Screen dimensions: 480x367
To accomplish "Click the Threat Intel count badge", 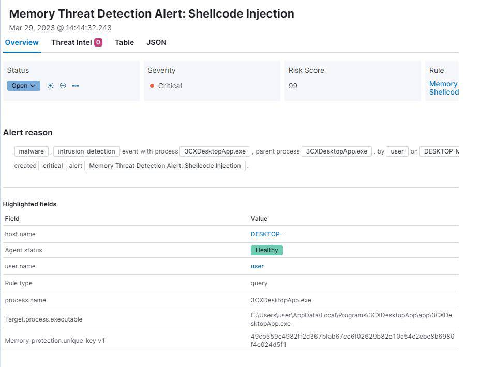I will [x=98, y=42].
